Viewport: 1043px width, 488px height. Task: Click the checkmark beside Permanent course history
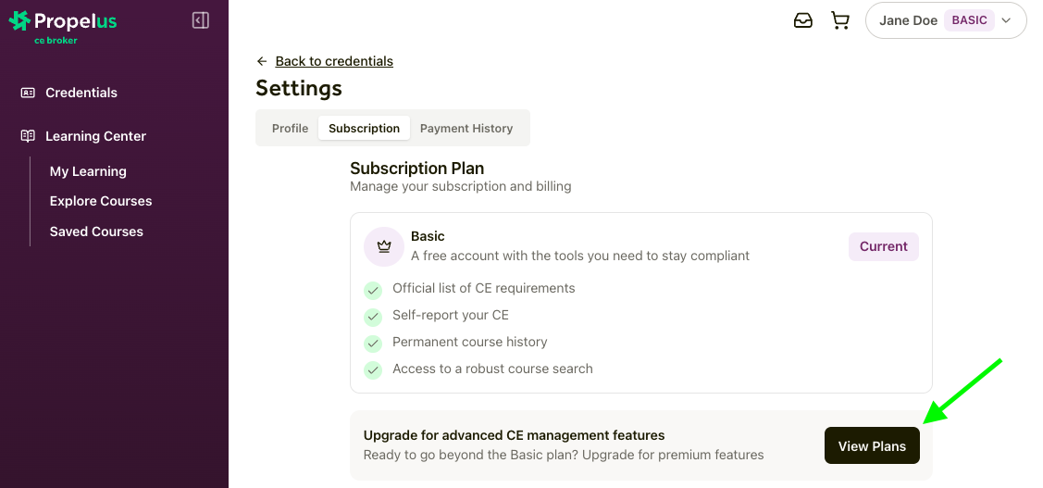coord(373,344)
